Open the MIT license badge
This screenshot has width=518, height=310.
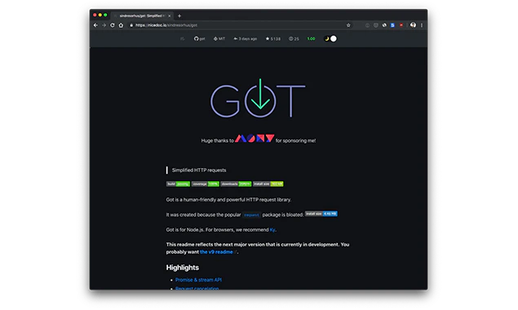(x=219, y=38)
